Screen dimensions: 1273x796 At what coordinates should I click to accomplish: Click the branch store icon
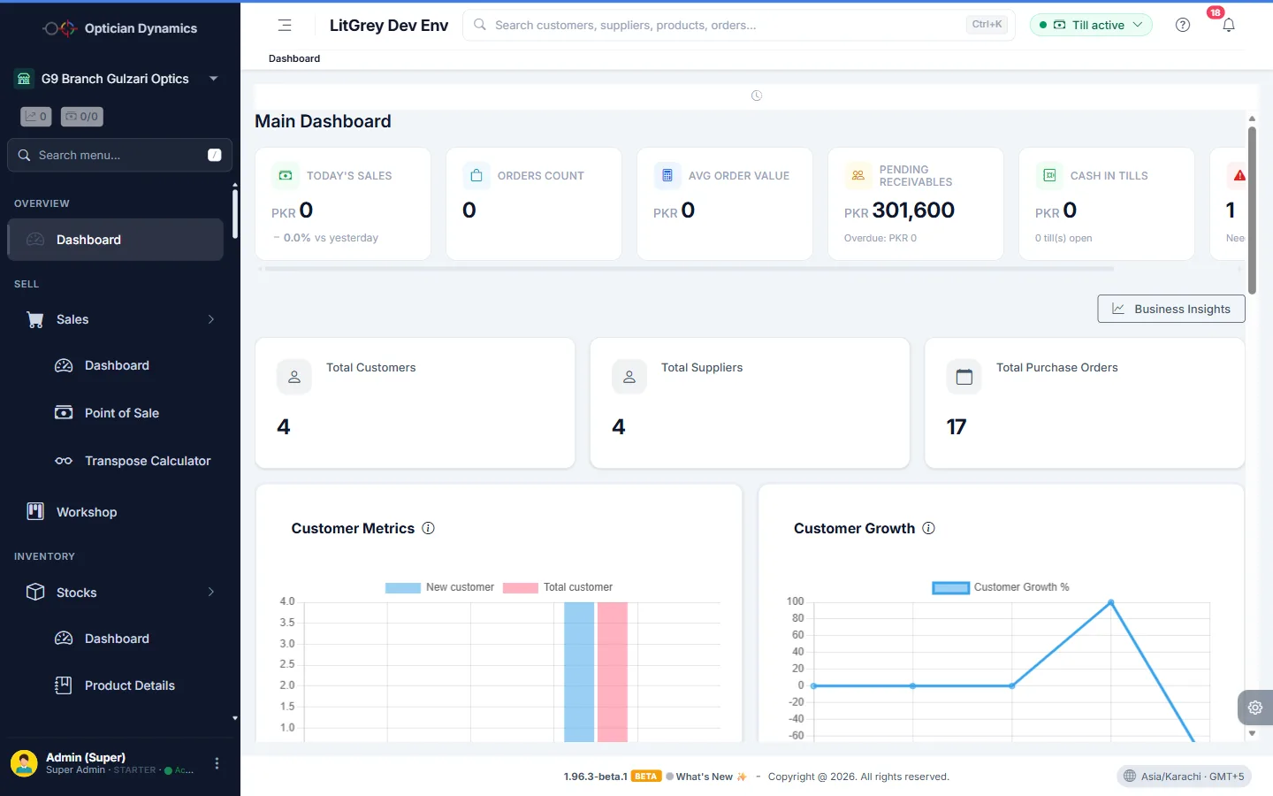click(x=24, y=79)
